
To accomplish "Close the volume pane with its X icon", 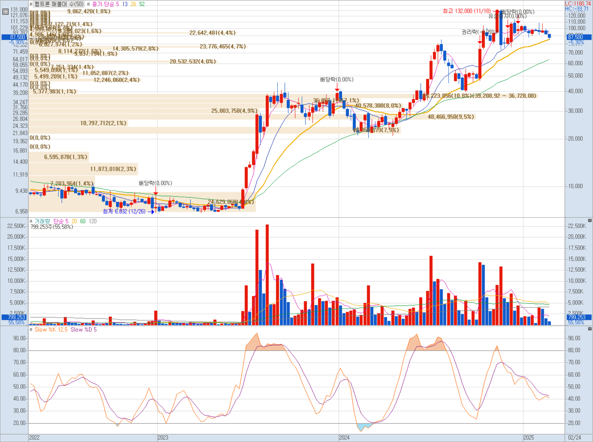I will (x=590, y=220).
